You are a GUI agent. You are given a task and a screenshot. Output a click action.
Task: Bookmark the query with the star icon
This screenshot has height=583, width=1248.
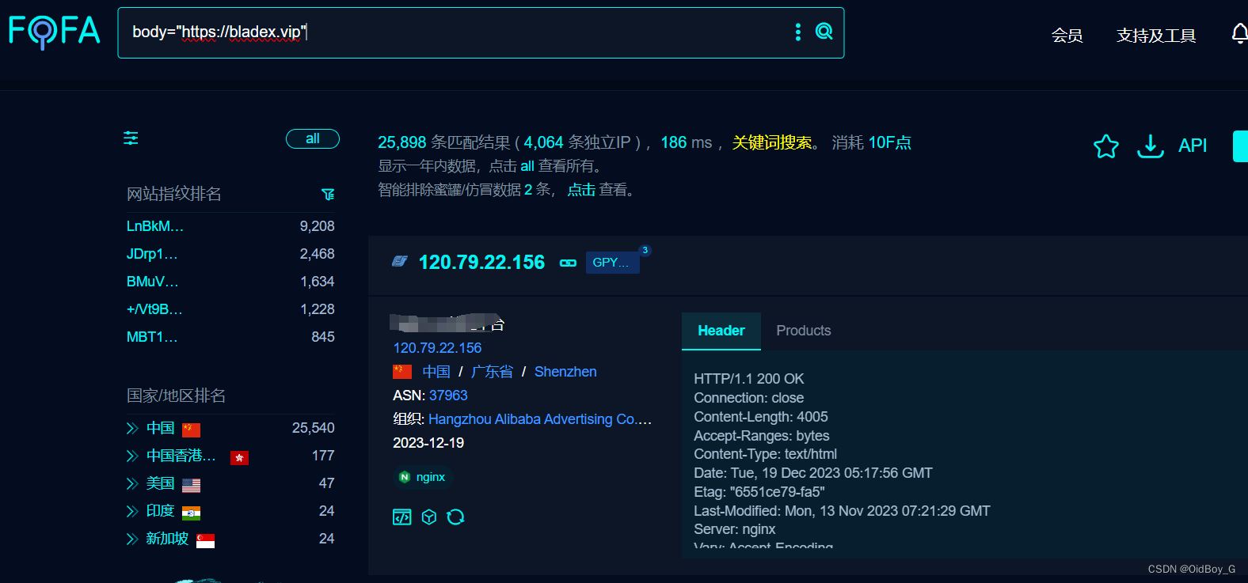pos(1105,146)
